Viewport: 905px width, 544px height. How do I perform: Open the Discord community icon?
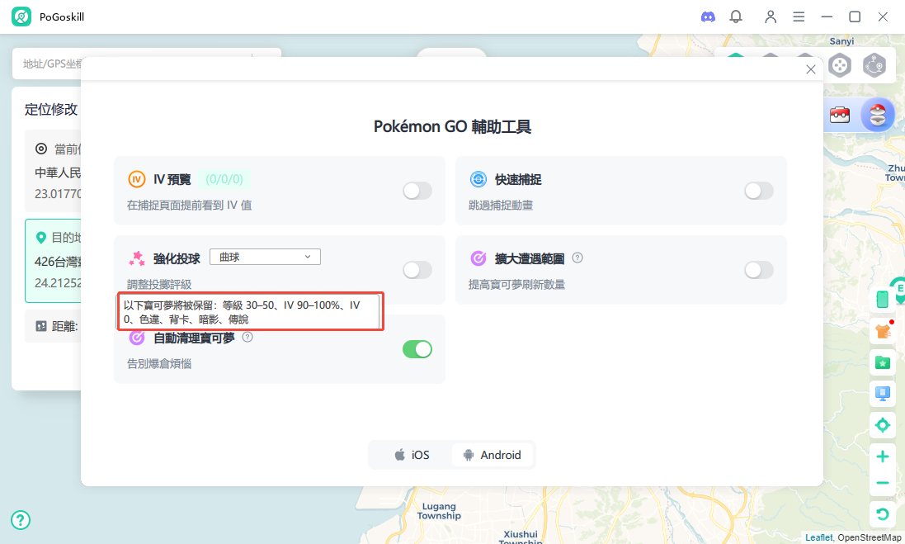(x=708, y=17)
